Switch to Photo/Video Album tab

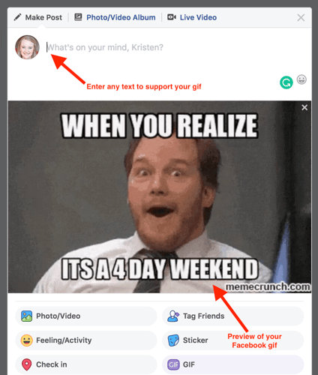tap(115, 17)
